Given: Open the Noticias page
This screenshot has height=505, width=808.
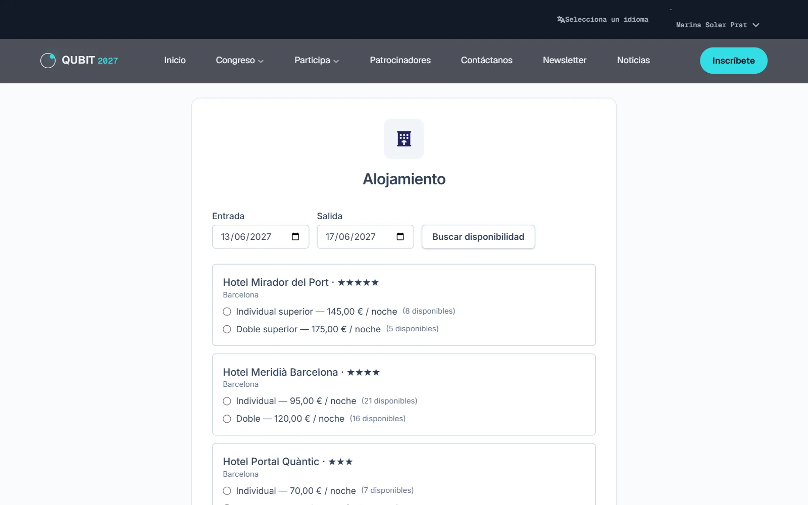Looking at the screenshot, I should tap(633, 60).
